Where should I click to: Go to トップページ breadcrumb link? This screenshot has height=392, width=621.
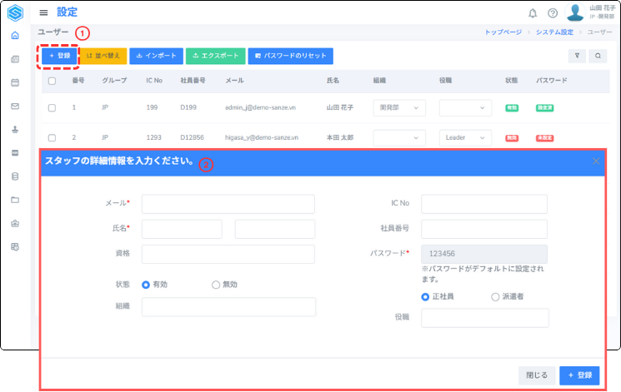pos(503,32)
